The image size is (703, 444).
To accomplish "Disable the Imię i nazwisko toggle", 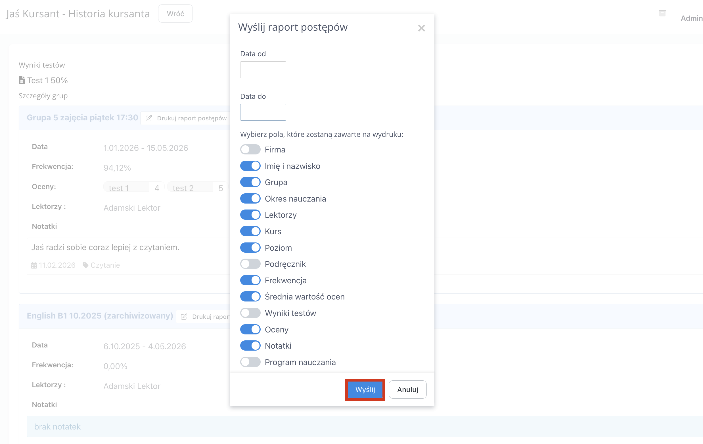I will click(250, 166).
